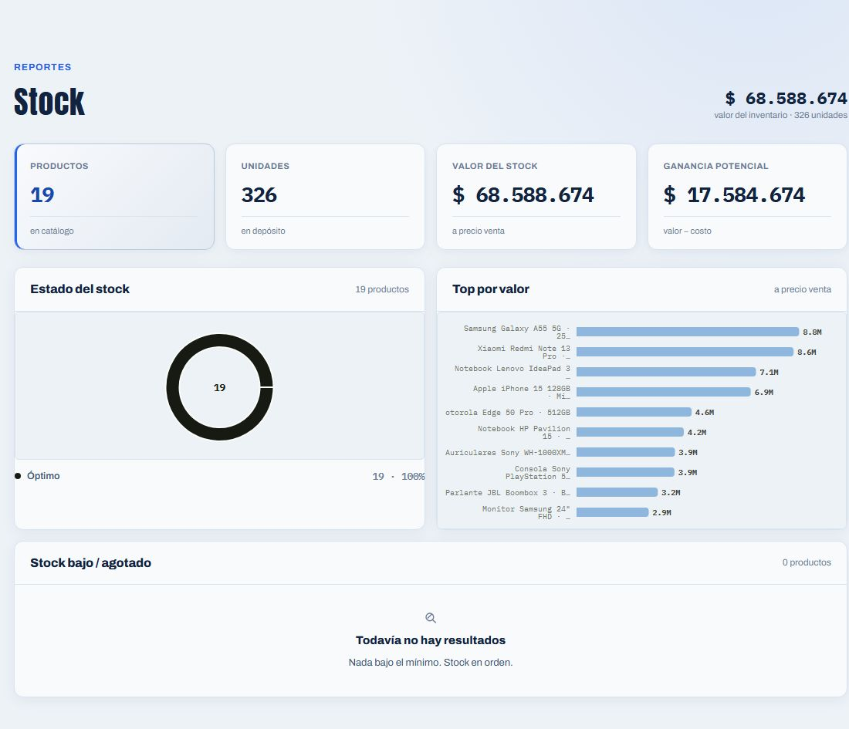Click the '0 productos' count label
The height and width of the screenshot is (729, 849).
click(x=807, y=562)
